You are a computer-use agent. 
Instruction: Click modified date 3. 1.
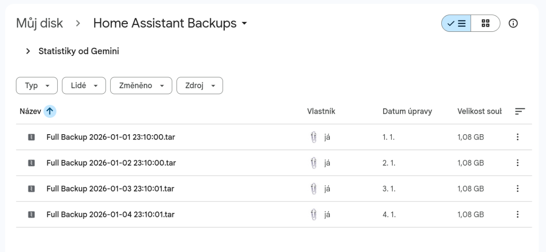389,189
